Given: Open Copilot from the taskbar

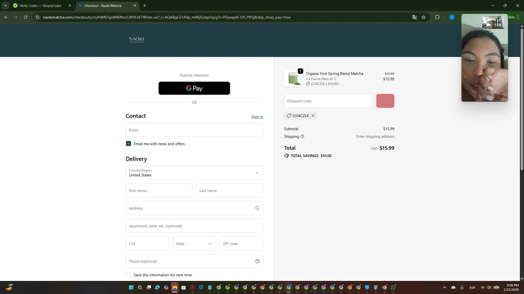Looking at the screenshot, I should [166, 287].
